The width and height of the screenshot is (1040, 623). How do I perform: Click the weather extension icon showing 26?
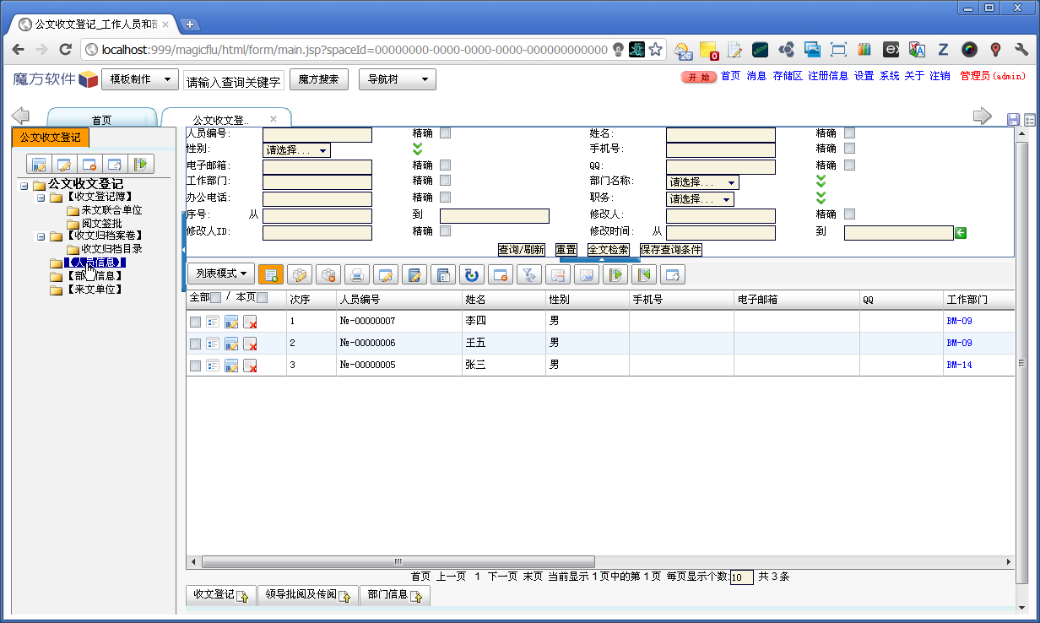pyautogui.click(x=682, y=50)
